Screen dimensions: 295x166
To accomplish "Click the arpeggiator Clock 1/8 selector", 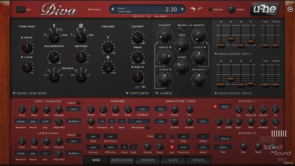I will pyautogui.click(x=160, y=136).
